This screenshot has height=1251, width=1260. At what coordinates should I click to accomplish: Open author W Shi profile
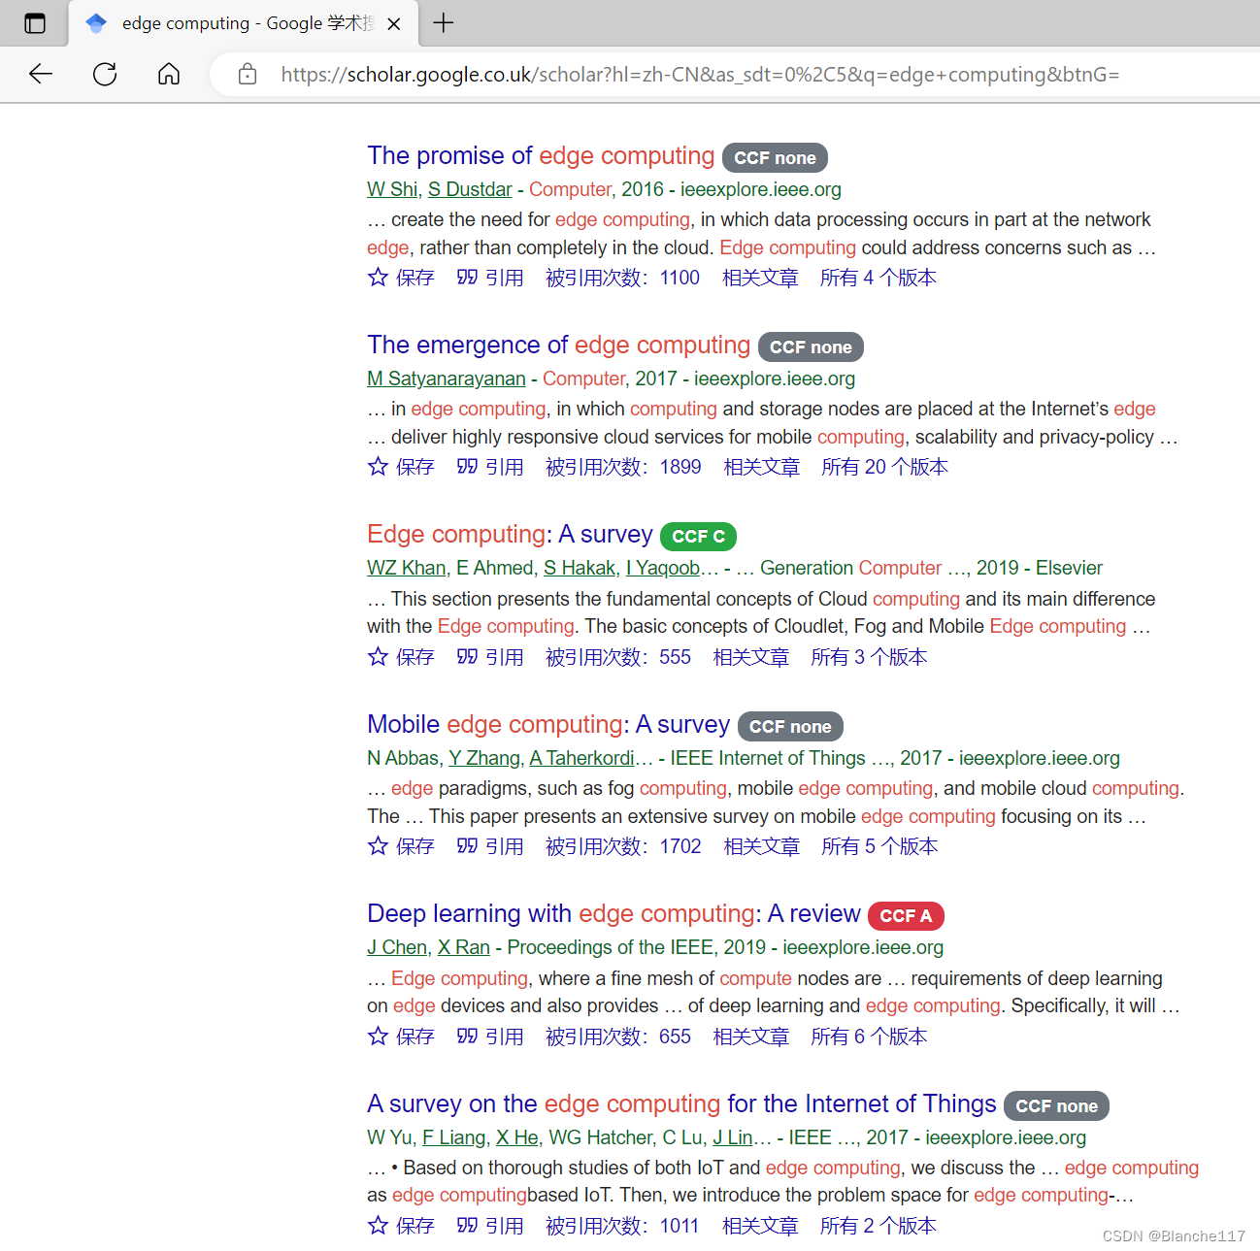(392, 189)
